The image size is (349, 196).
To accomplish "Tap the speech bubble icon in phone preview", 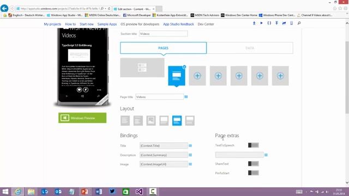I will tap(79, 89).
